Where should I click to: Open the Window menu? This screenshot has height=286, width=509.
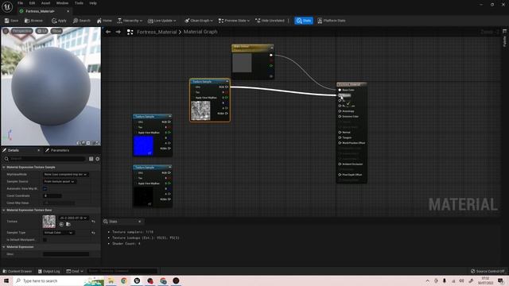point(62,3)
